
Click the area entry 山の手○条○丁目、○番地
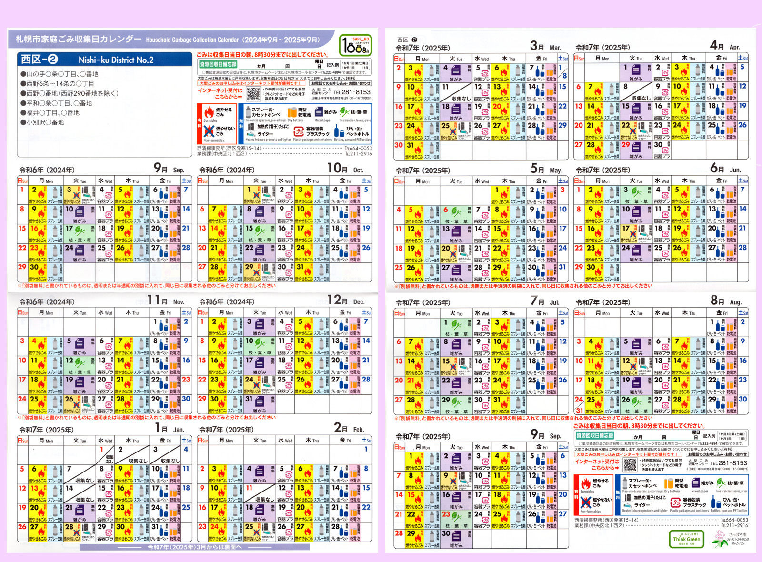coord(60,74)
